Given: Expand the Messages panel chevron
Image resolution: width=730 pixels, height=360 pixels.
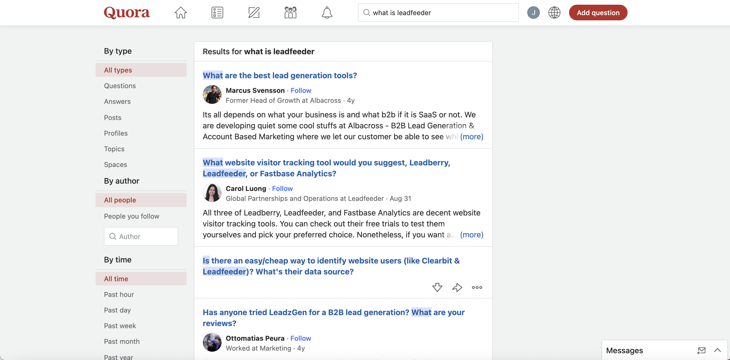Looking at the screenshot, I should (x=717, y=350).
